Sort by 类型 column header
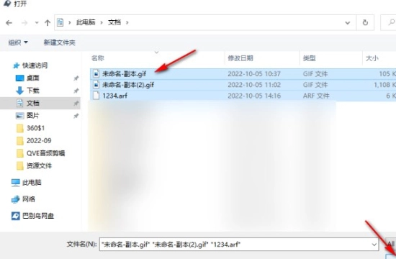396x259 pixels. tap(310, 58)
